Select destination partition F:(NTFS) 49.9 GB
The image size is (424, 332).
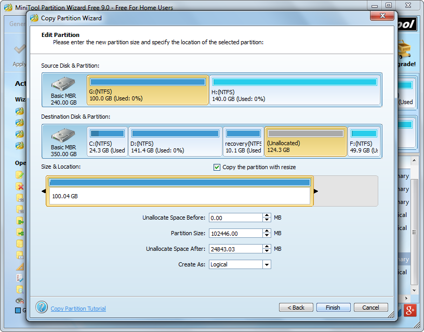coord(364,142)
